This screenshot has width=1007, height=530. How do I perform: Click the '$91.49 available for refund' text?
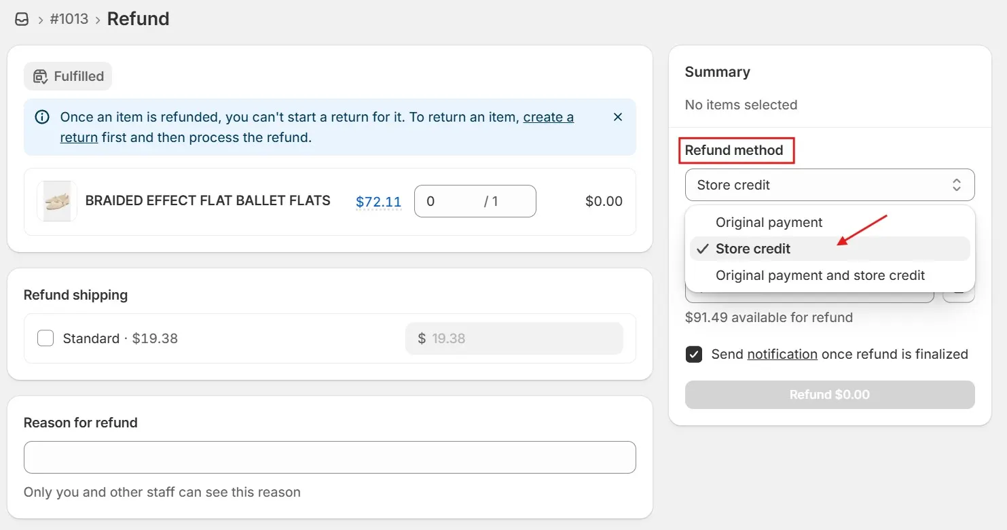pyautogui.click(x=769, y=317)
